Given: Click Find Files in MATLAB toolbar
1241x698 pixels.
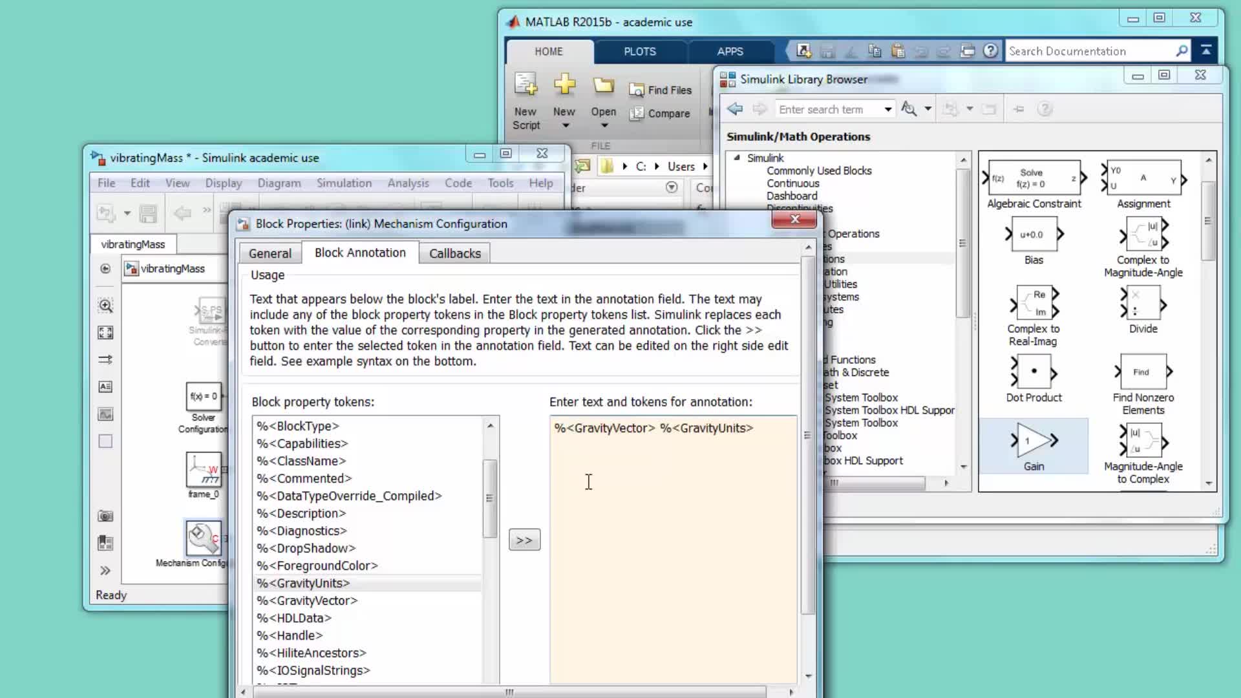Looking at the screenshot, I should (x=661, y=90).
